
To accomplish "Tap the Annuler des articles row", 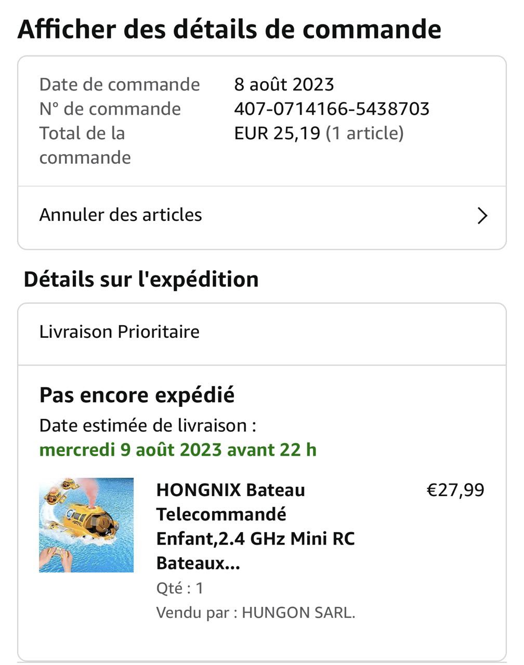I will point(121,215).
